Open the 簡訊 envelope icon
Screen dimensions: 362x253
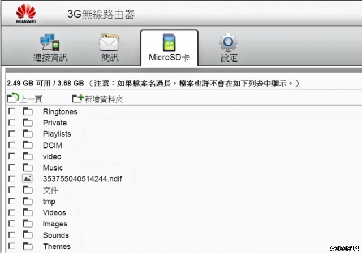(109, 42)
